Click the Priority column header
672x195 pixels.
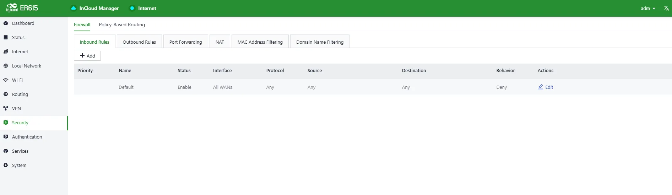tap(85, 70)
